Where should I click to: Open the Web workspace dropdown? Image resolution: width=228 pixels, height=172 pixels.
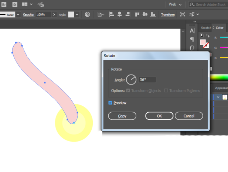175,4
